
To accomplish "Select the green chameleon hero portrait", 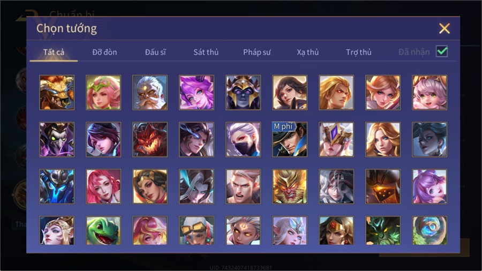I will tap(103, 230).
